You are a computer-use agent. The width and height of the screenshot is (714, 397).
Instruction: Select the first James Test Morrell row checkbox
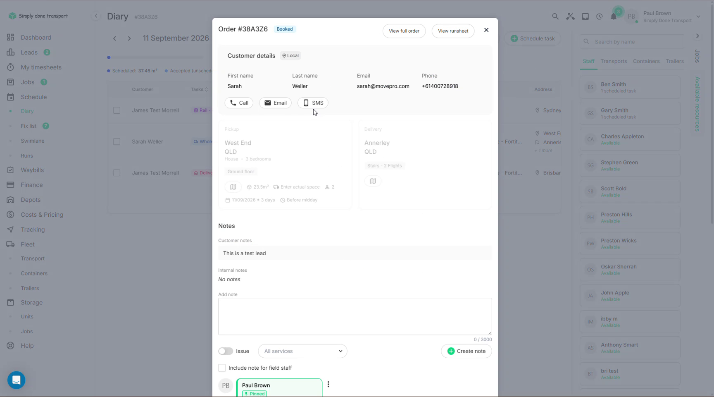(117, 110)
